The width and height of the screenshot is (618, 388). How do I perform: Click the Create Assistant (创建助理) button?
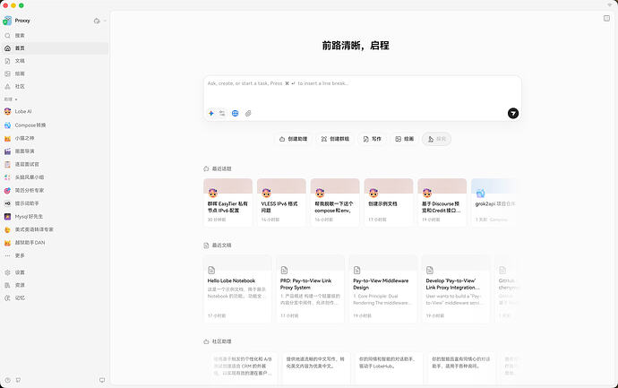coord(293,139)
